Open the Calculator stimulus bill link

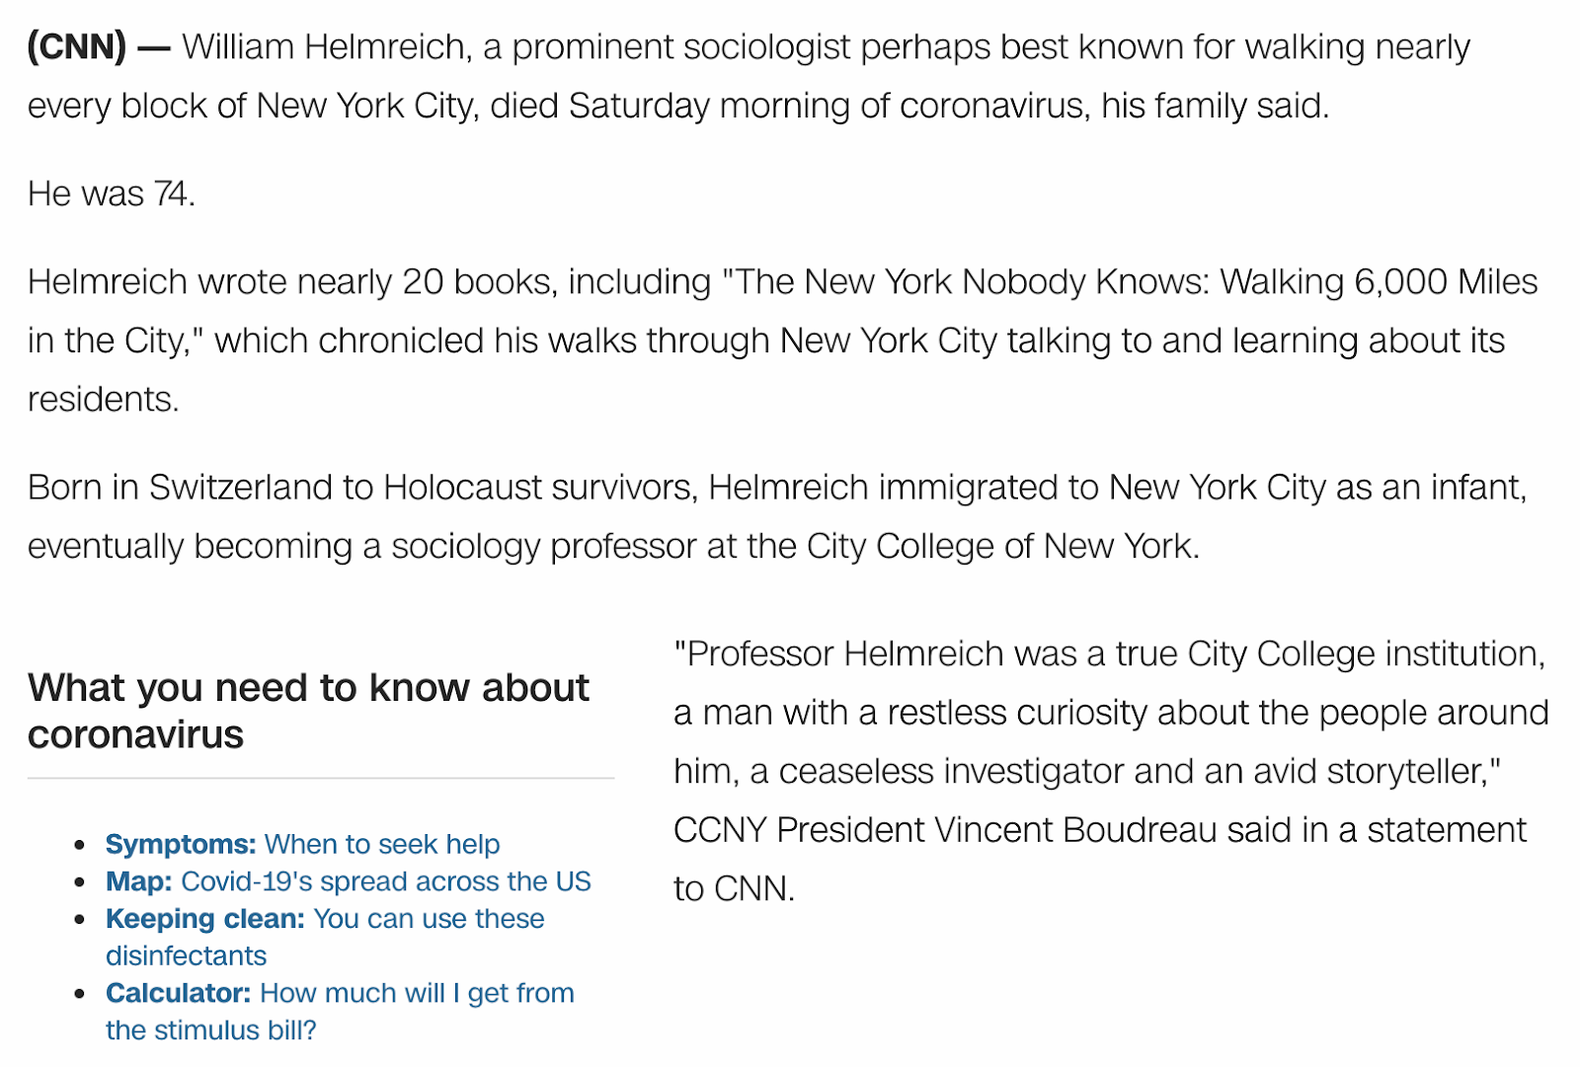tap(340, 1011)
